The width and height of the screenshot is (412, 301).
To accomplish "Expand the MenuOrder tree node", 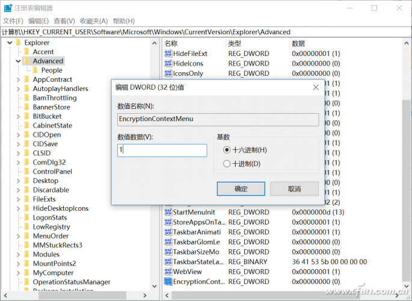I will (18, 236).
